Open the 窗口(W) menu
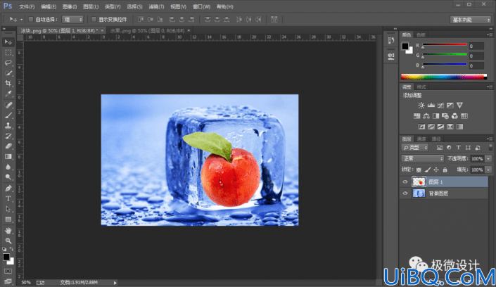 [201, 6]
